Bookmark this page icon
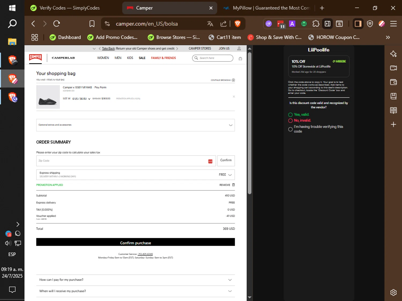 pos(92,24)
